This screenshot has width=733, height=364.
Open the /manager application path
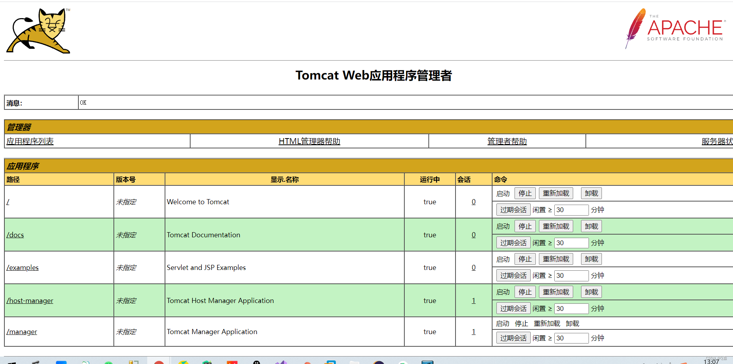click(22, 332)
